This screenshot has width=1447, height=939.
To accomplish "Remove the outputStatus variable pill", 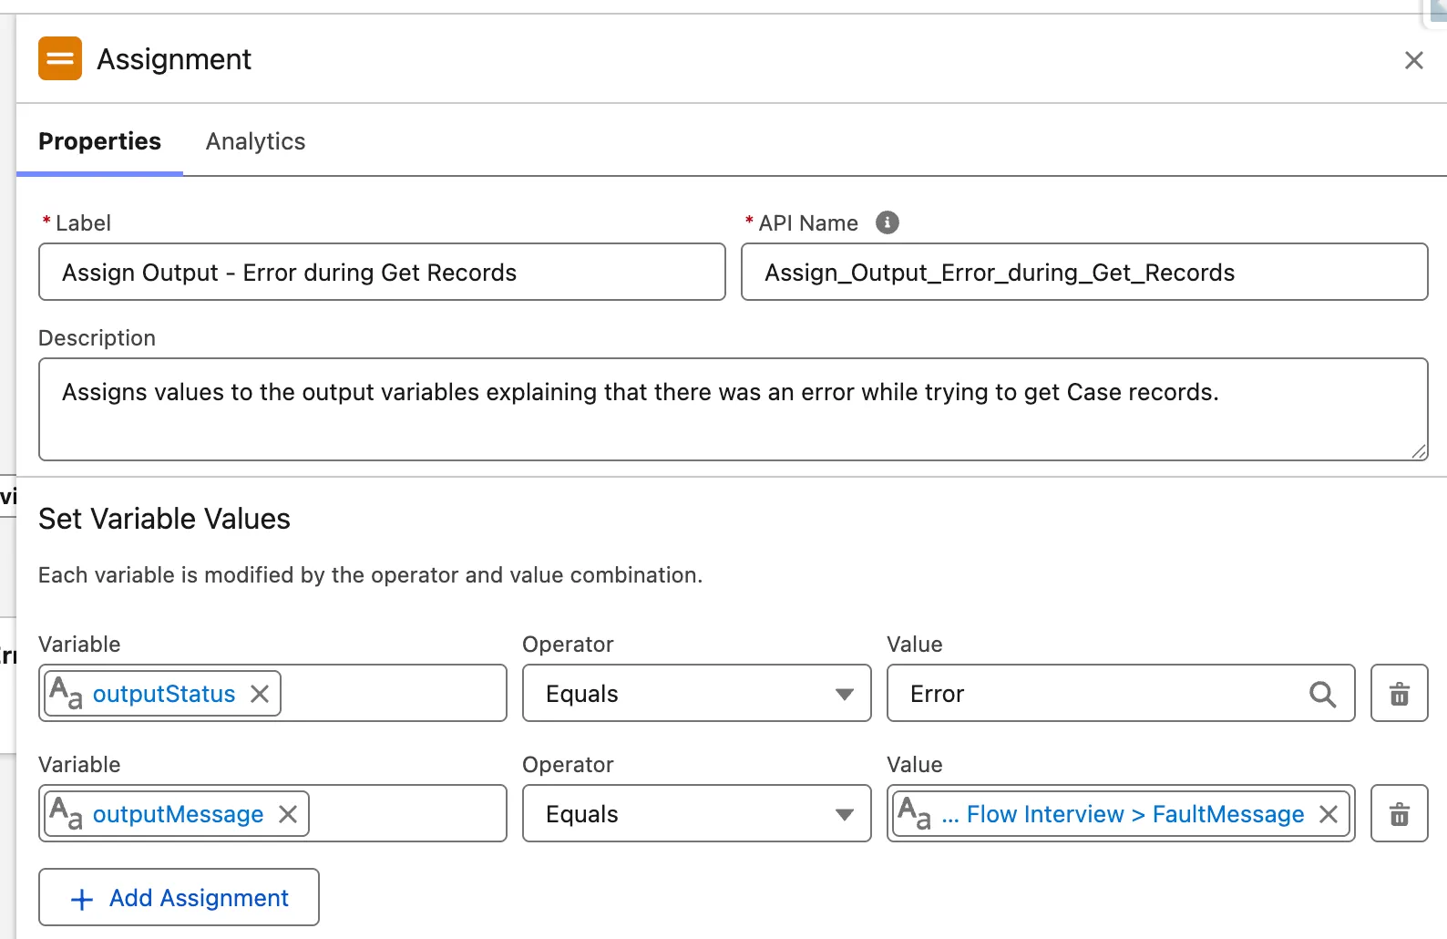I will click(x=260, y=694).
